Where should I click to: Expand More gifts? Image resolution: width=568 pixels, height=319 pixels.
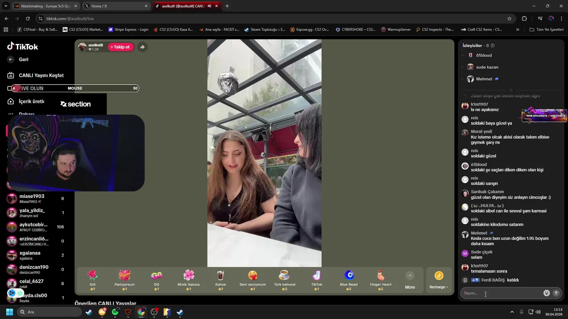pyautogui.click(x=410, y=280)
